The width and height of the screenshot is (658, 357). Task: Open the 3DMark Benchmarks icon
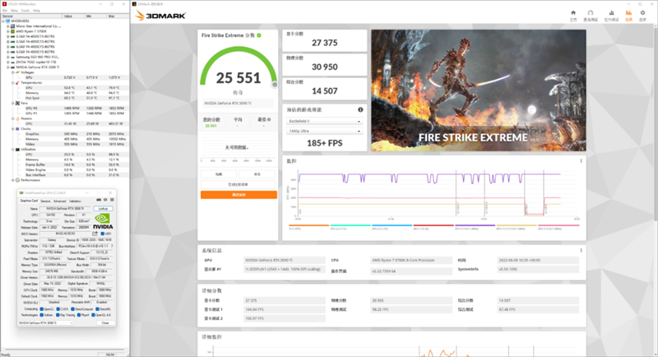pyautogui.click(x=591, y=13)
